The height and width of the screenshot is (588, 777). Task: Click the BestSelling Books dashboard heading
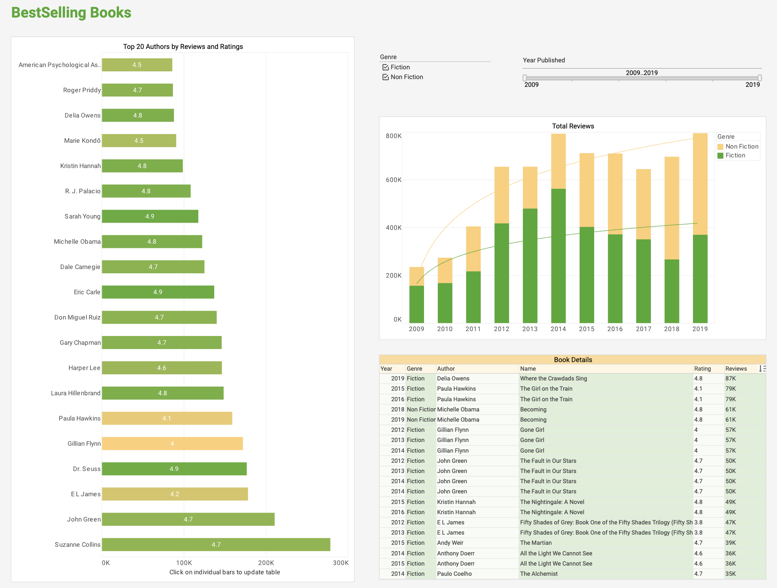click(x=71, y=13)
